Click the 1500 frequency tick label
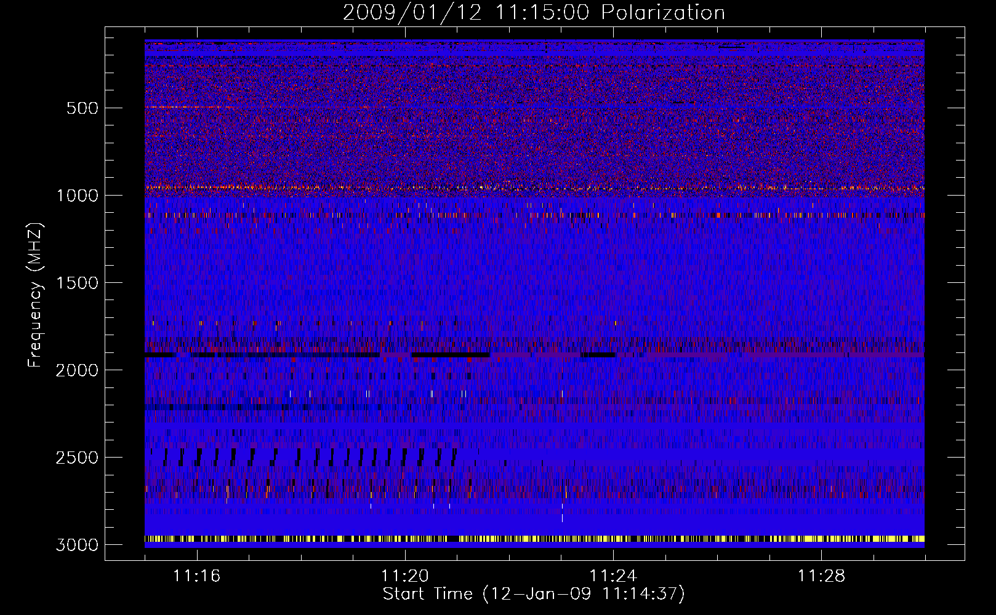This screenshot has width=996, height=615. pyautogui.click(x=77, y=283)
